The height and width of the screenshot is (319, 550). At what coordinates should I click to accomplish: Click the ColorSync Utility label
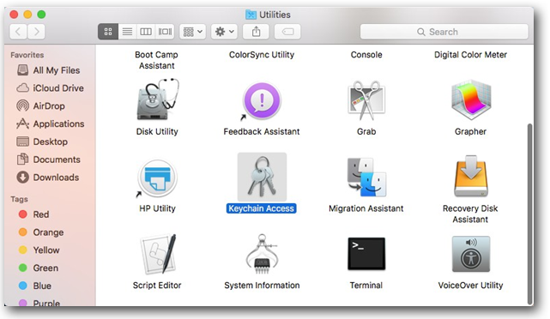[x=262, y=55]
